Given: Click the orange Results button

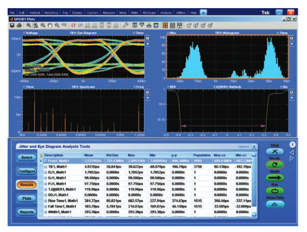Looking at the screenshot, I should 27,185.
